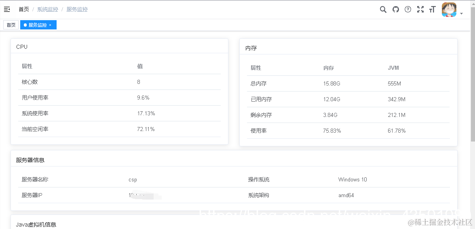Click the 内存 column header in memory table

tap(328, 68)
